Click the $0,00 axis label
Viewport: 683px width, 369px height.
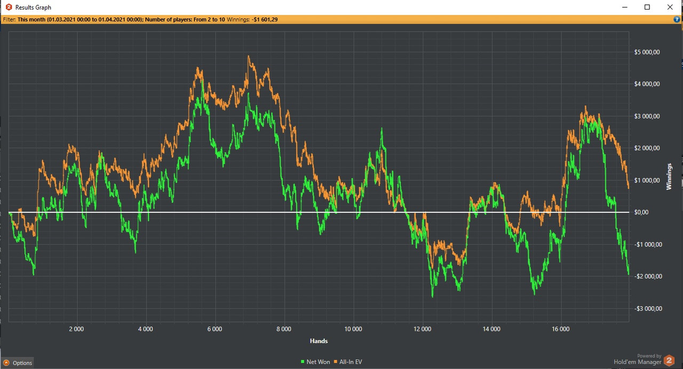coord(641,212)
